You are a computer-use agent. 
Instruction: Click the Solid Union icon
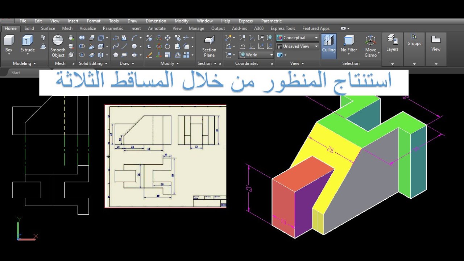pyautogui.click(x=82, y=38)
